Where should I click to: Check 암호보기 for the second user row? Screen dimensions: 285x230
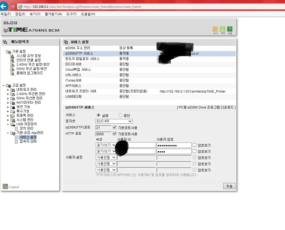click(195, 151)
